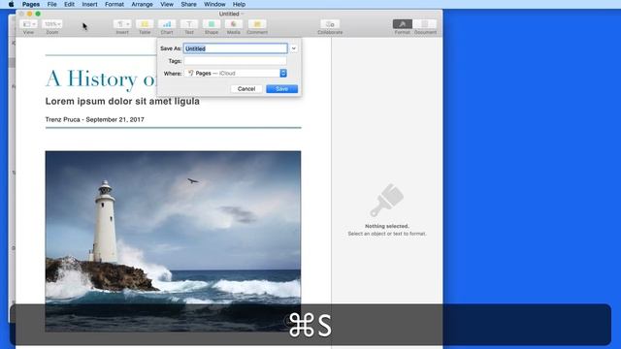Click the 'Lorem ipsum dolor sit amet ligula' subtitle
The width and height of the screenshot is (621, 349).
point(122,101)
